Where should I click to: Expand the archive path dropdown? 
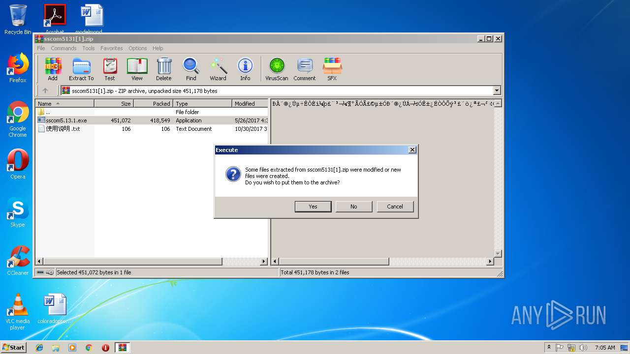497,90
